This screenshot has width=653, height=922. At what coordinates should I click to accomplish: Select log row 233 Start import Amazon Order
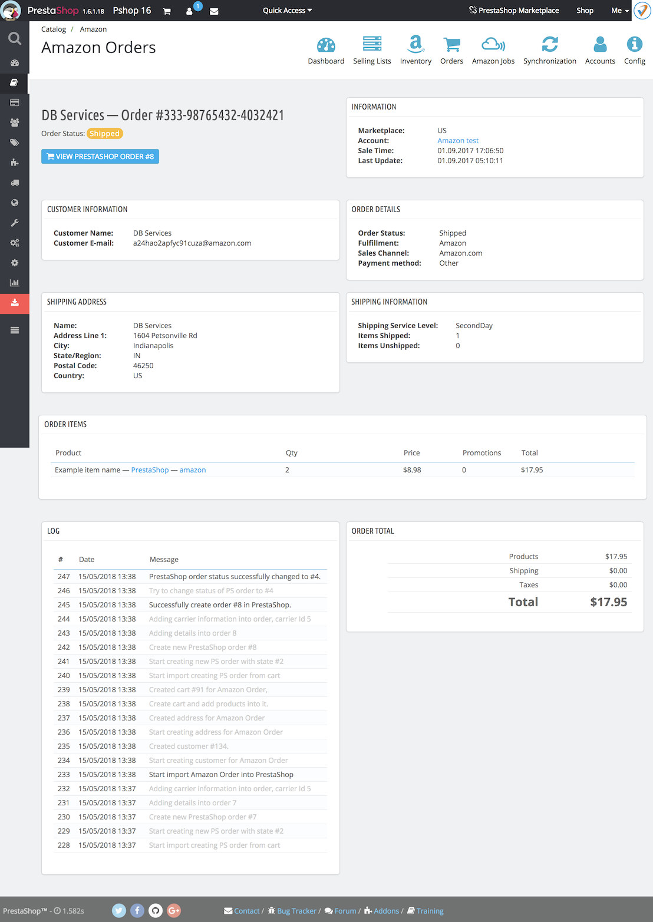click(190, 775)
